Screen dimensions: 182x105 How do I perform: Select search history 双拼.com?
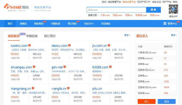coord(155,15)
